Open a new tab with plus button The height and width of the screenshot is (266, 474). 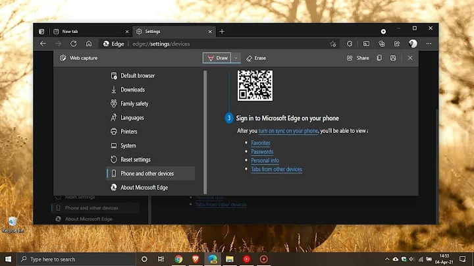222,32
